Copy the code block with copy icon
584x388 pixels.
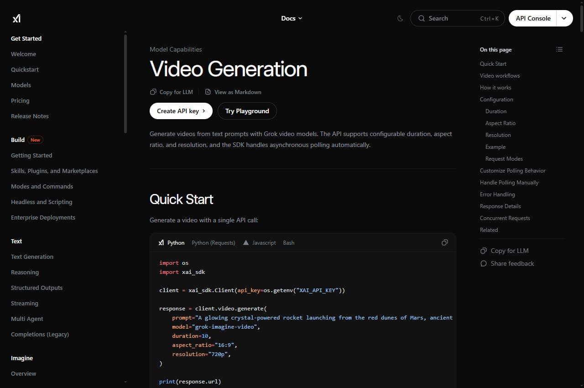445,242
